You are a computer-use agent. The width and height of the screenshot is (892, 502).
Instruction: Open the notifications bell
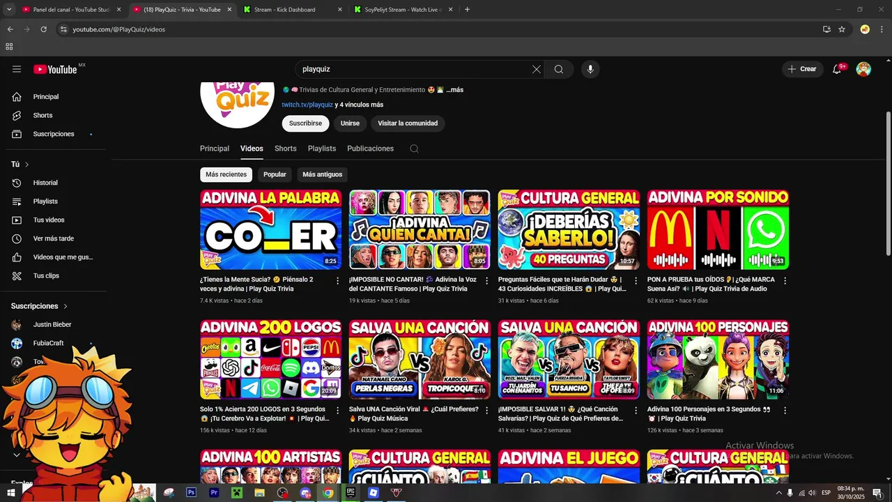838,69
